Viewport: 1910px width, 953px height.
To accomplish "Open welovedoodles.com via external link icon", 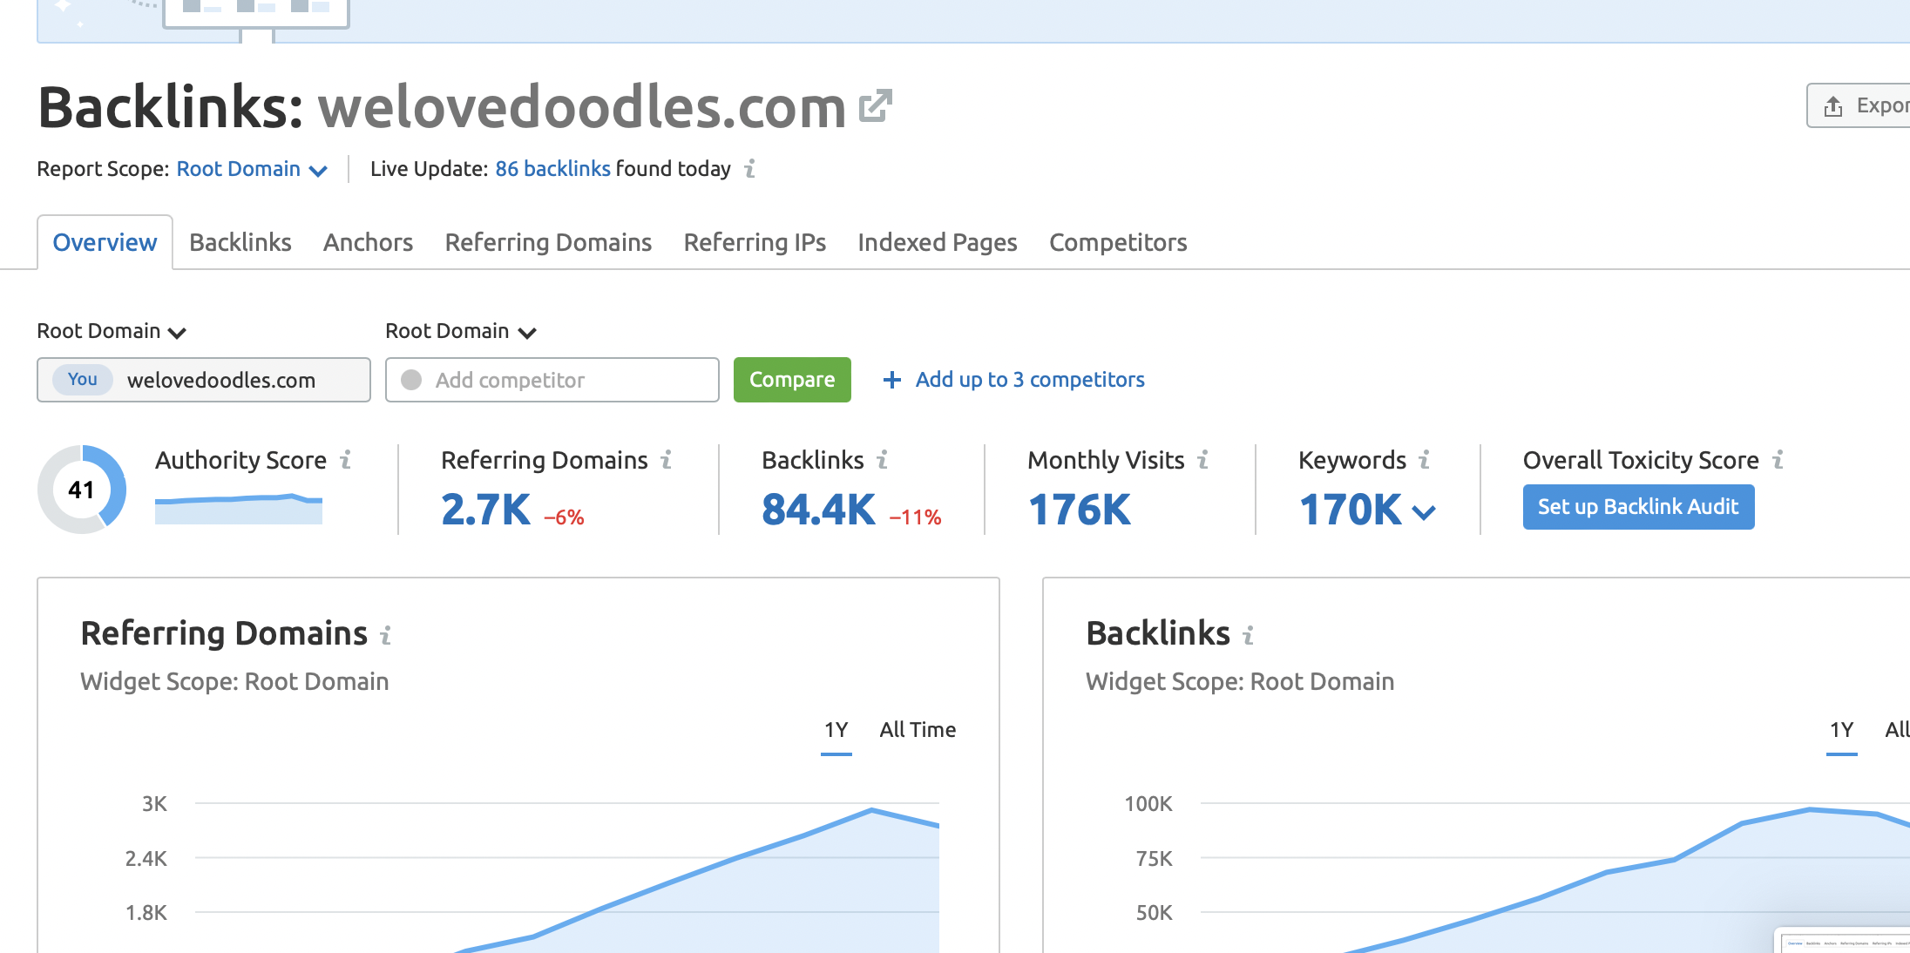I will (875, 106).
